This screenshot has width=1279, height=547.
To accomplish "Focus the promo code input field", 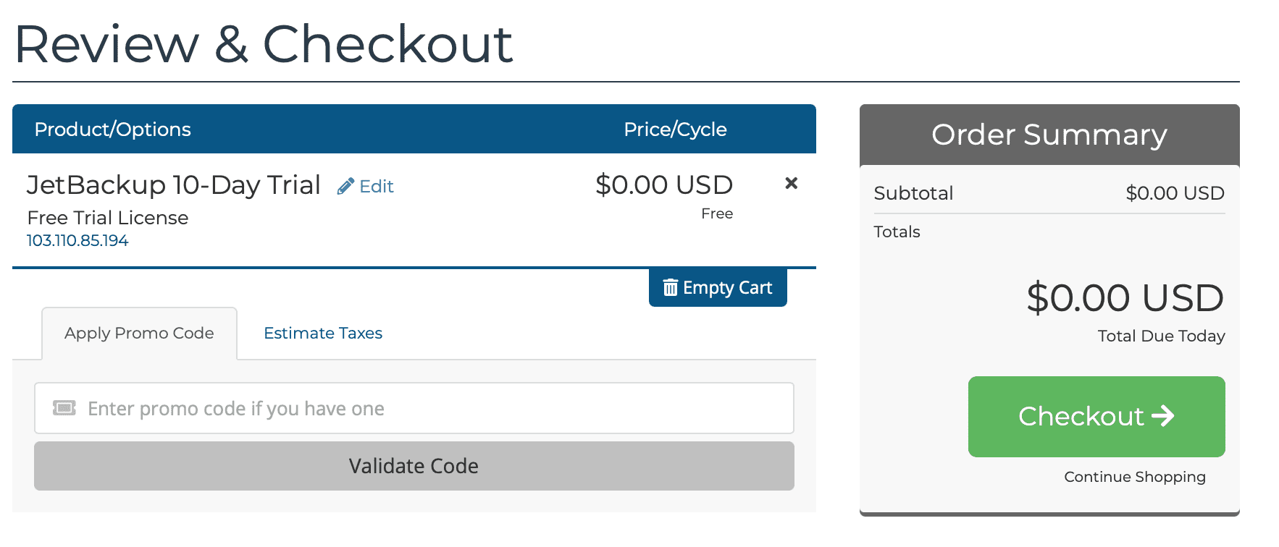I will 435,408.
